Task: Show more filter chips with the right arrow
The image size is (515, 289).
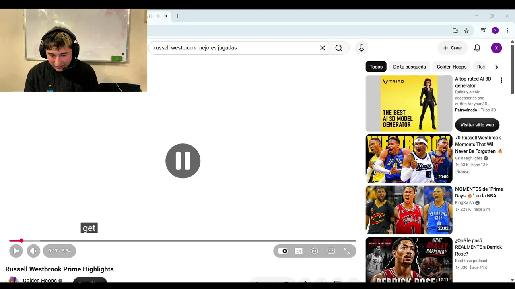Action: 496,67
